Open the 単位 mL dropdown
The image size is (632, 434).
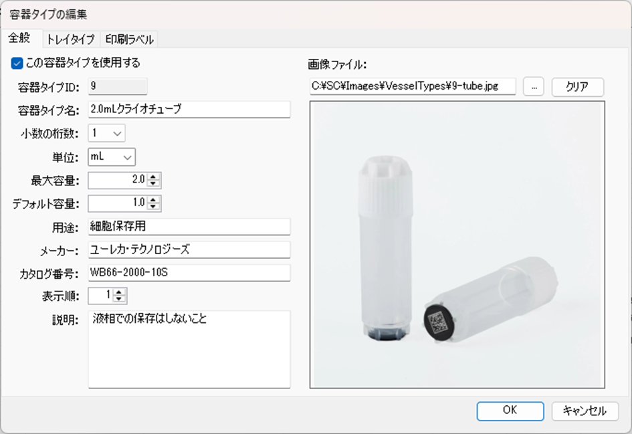pos(112,156)
